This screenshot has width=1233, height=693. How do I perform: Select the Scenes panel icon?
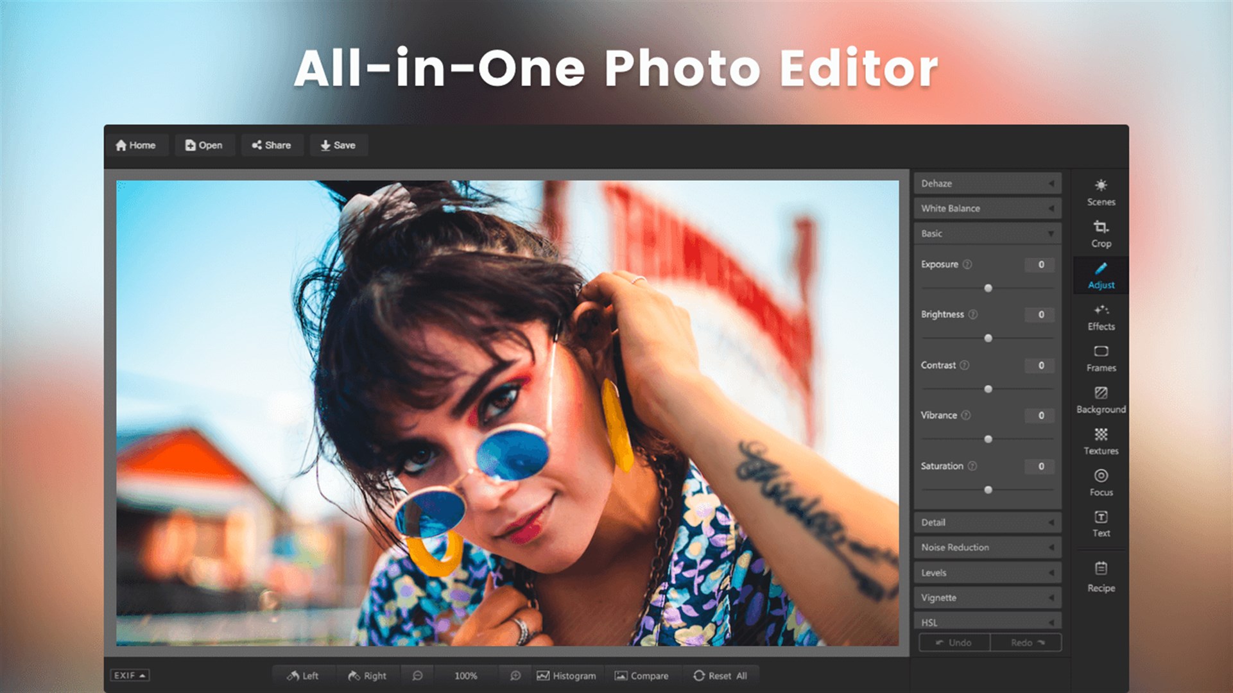(1100, 193)
